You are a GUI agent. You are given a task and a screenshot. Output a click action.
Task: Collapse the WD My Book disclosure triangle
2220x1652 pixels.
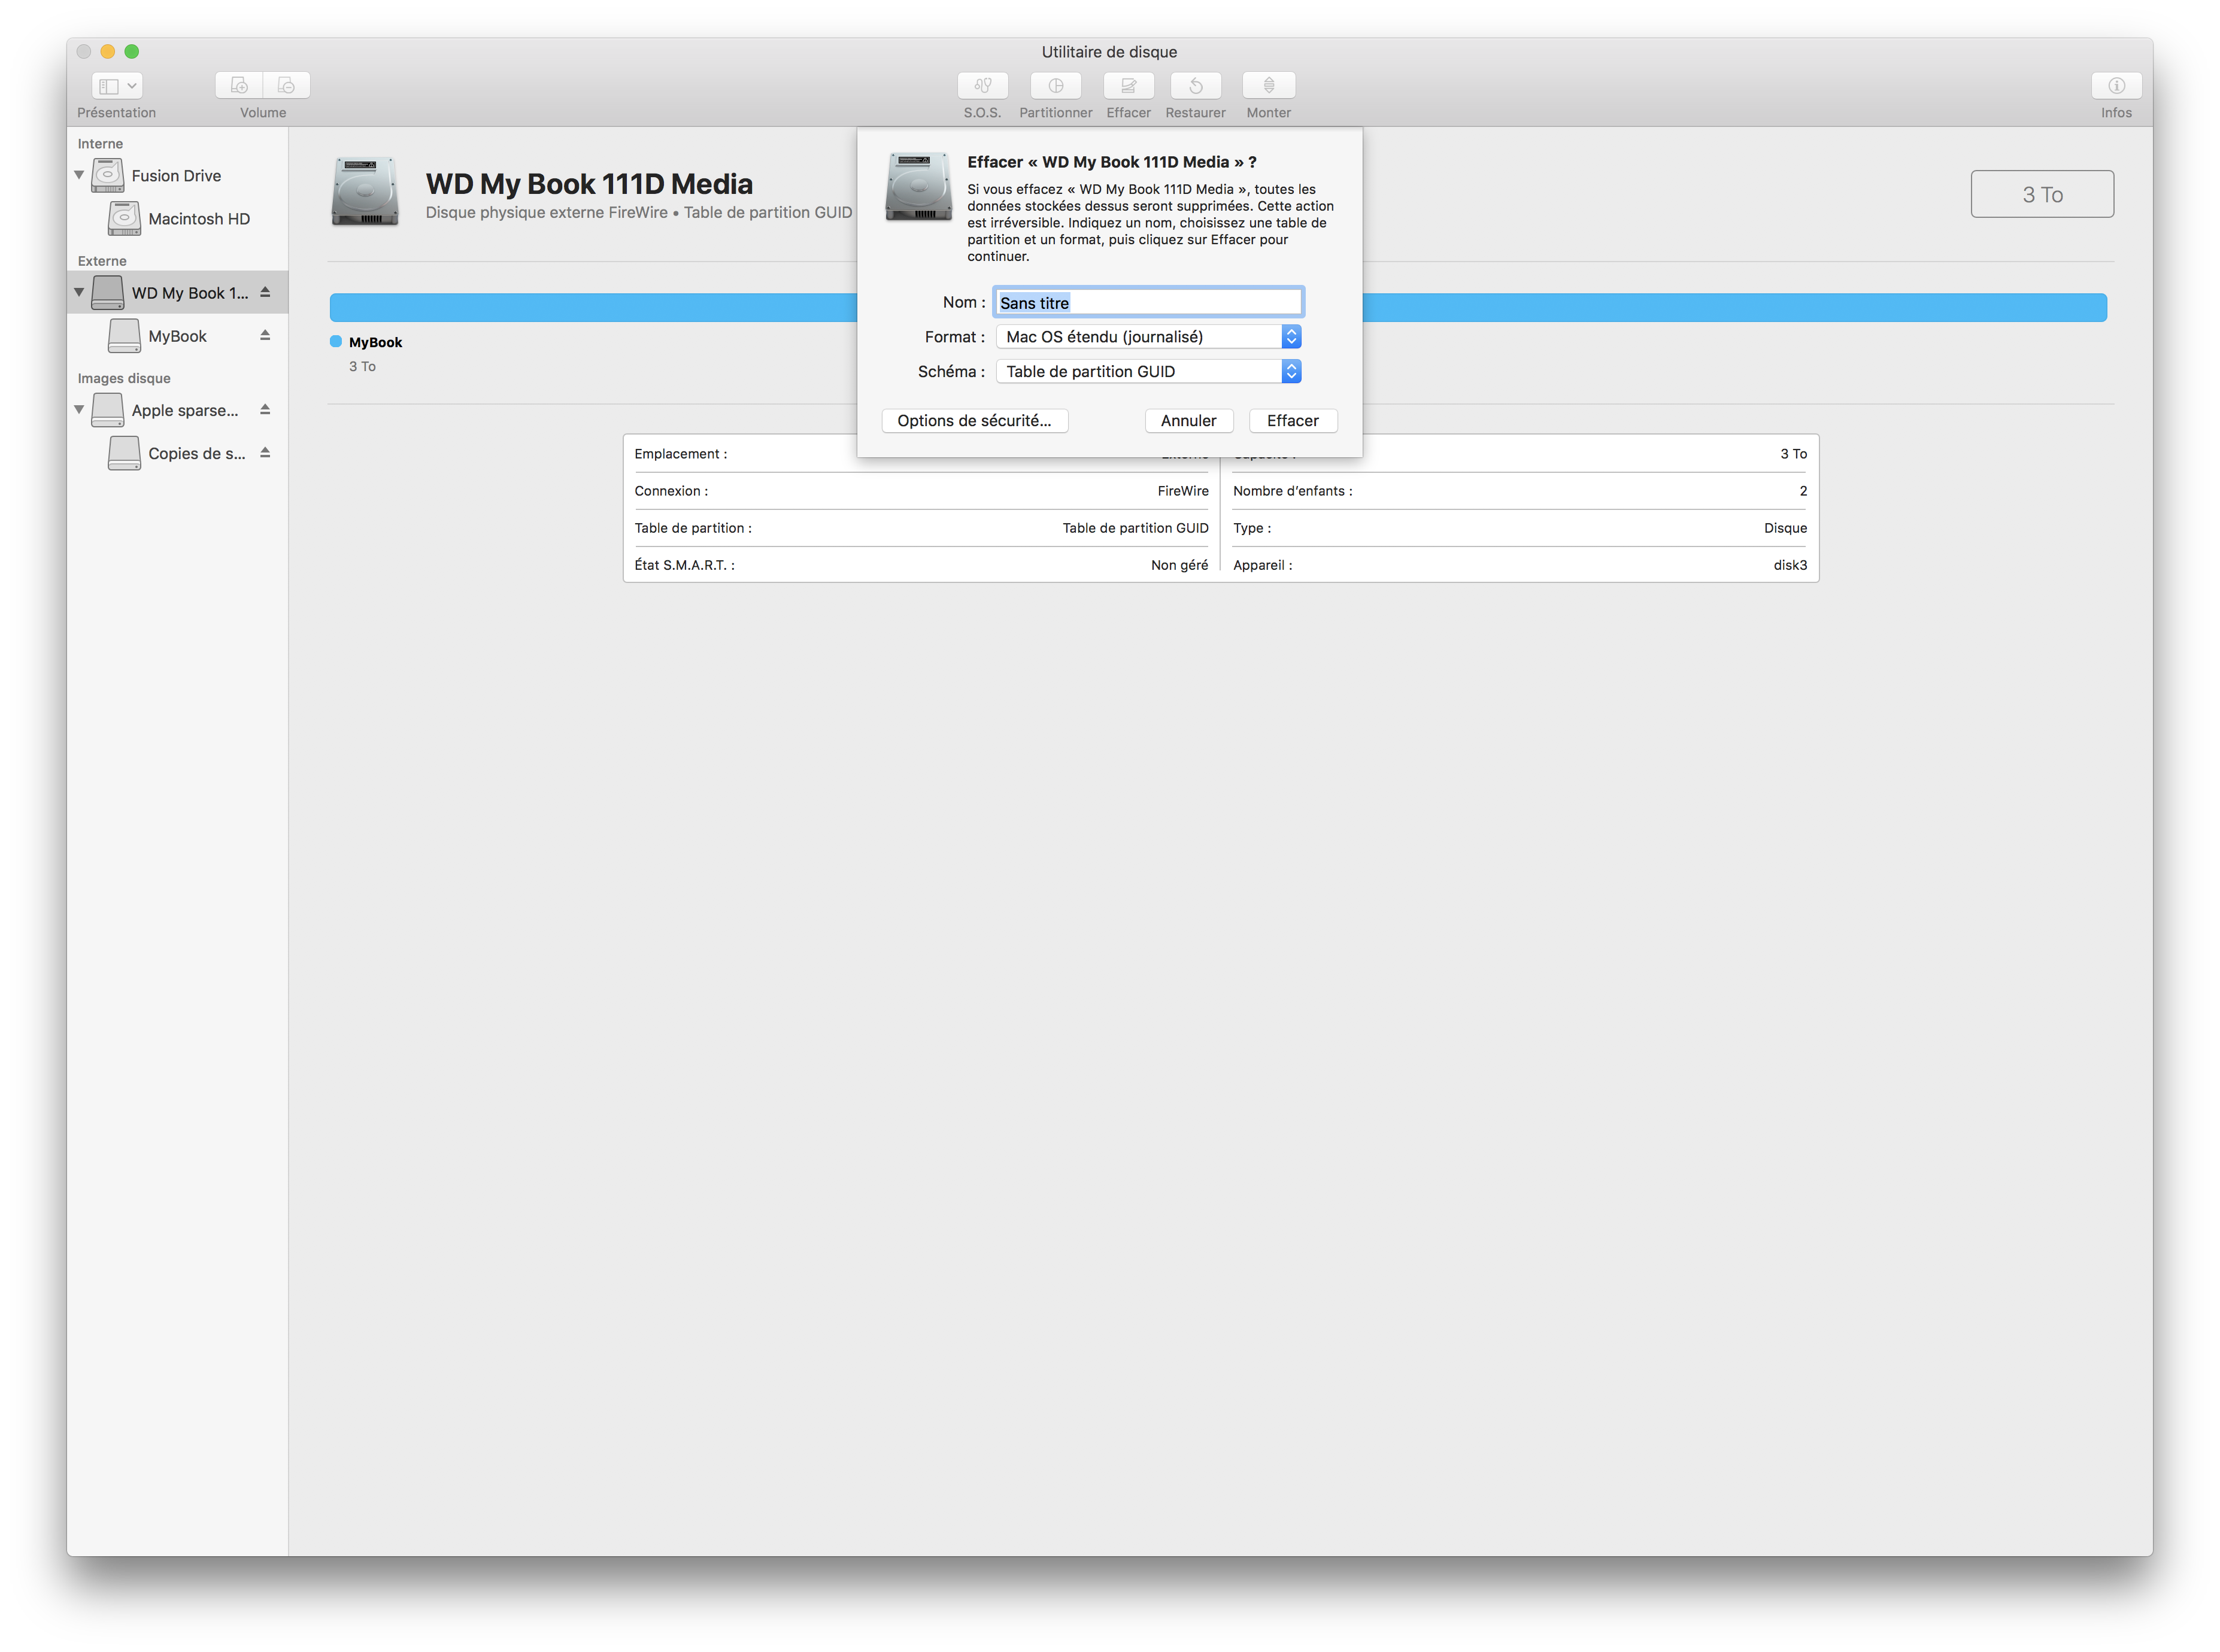(79, 292)
